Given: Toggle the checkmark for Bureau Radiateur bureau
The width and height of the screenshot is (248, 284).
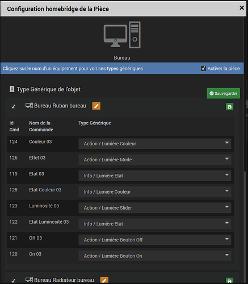Looking at the screenshot, I should click(x=13, y=281).
